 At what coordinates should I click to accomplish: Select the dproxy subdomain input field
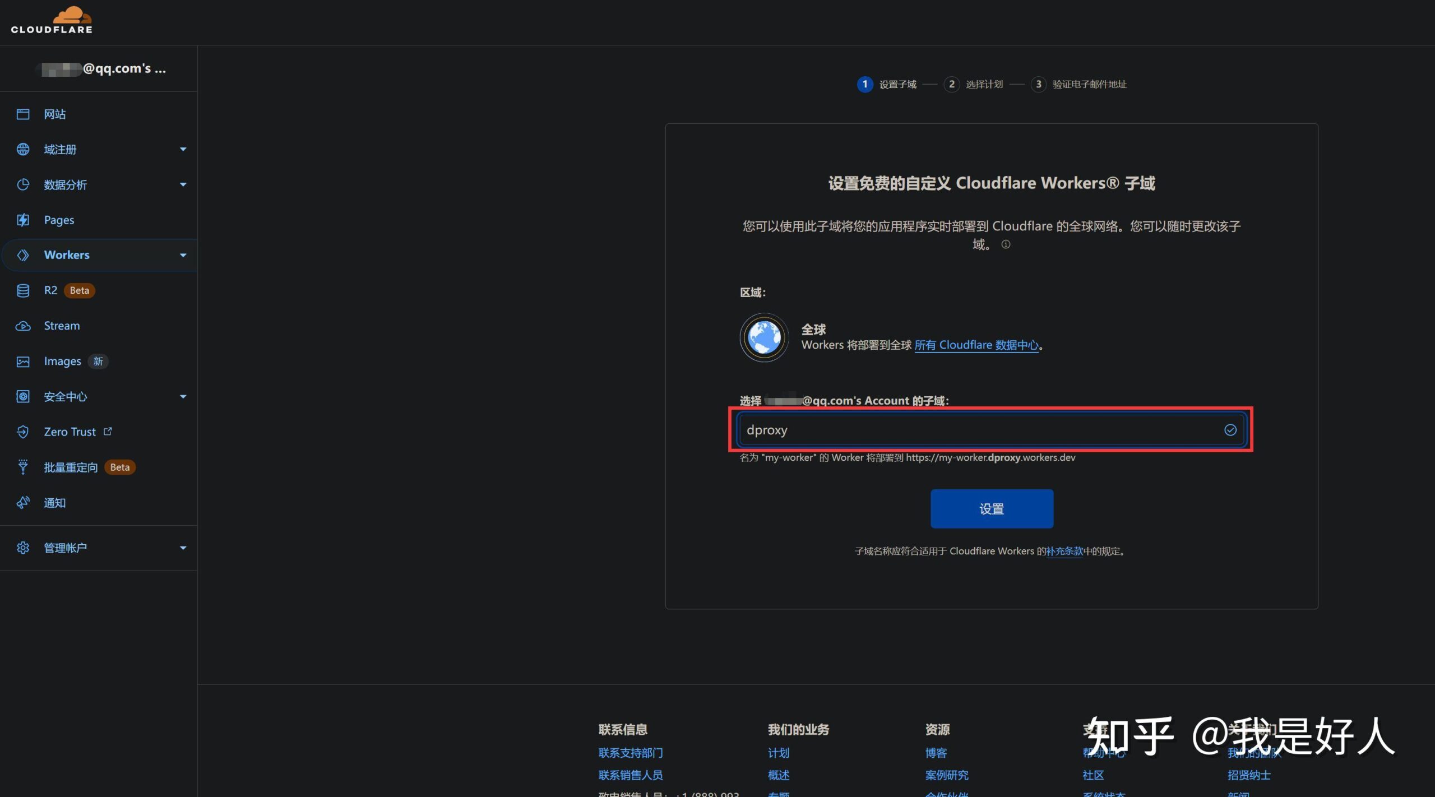pos(989,429)
